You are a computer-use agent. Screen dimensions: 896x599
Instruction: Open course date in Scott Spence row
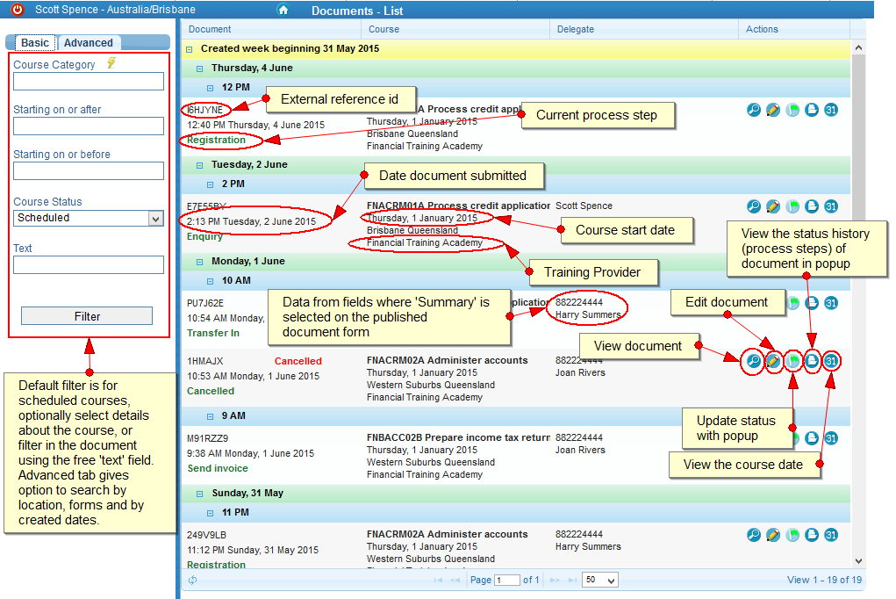click(831, 206)
